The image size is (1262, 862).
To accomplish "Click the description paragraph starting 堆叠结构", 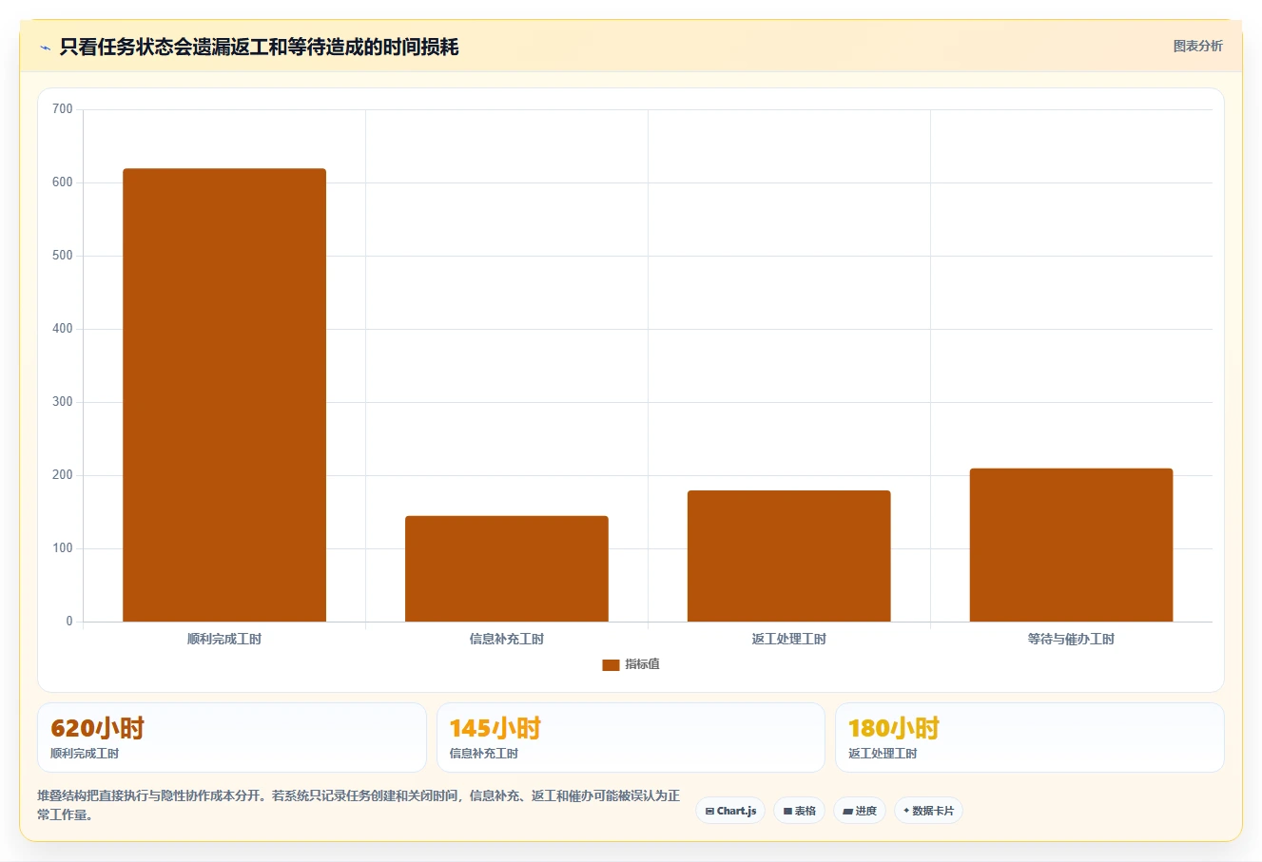I will (x=359, y=805).
